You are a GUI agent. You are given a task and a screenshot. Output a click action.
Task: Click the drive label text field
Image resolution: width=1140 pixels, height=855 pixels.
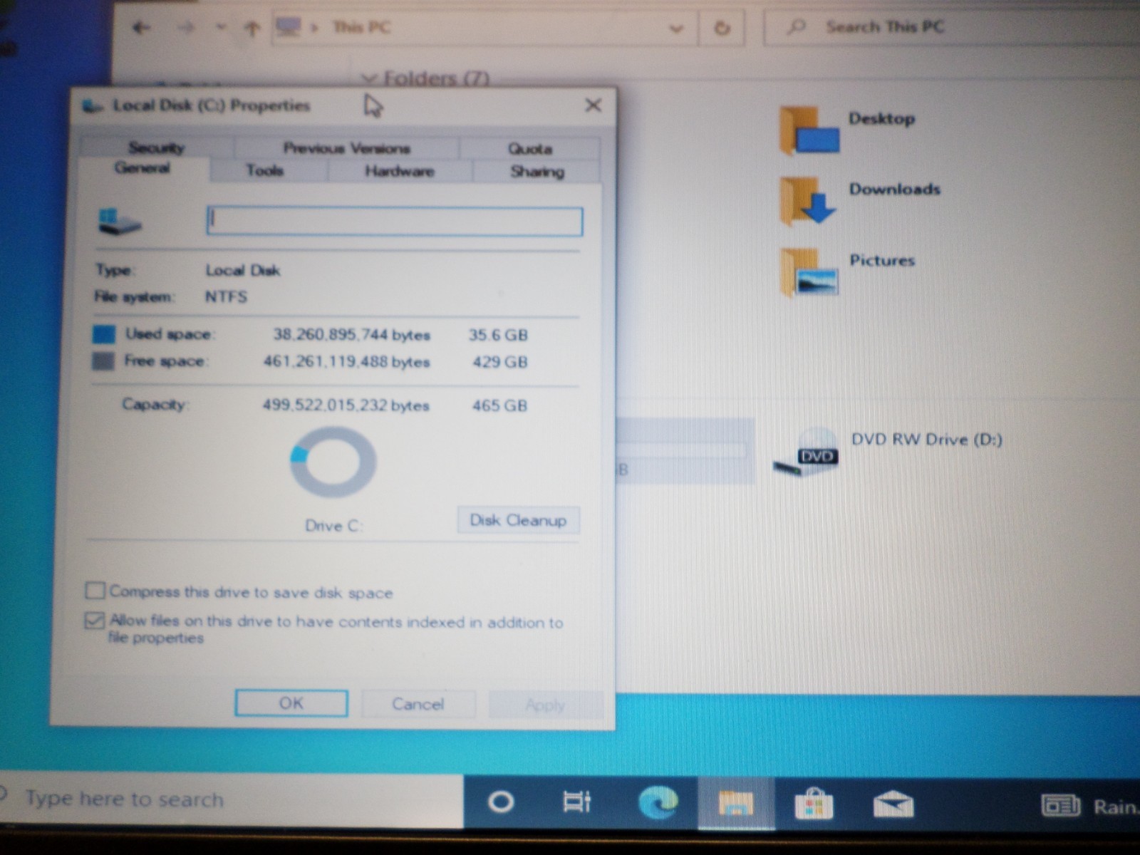click(x=395, y=221)
